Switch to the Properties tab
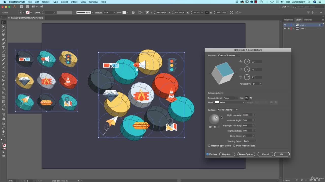325x182 pixels. [x=288, y=20]
